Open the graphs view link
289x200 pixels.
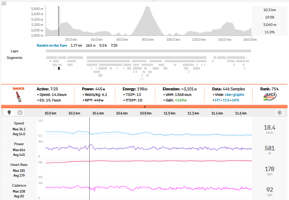click(239, 95)
